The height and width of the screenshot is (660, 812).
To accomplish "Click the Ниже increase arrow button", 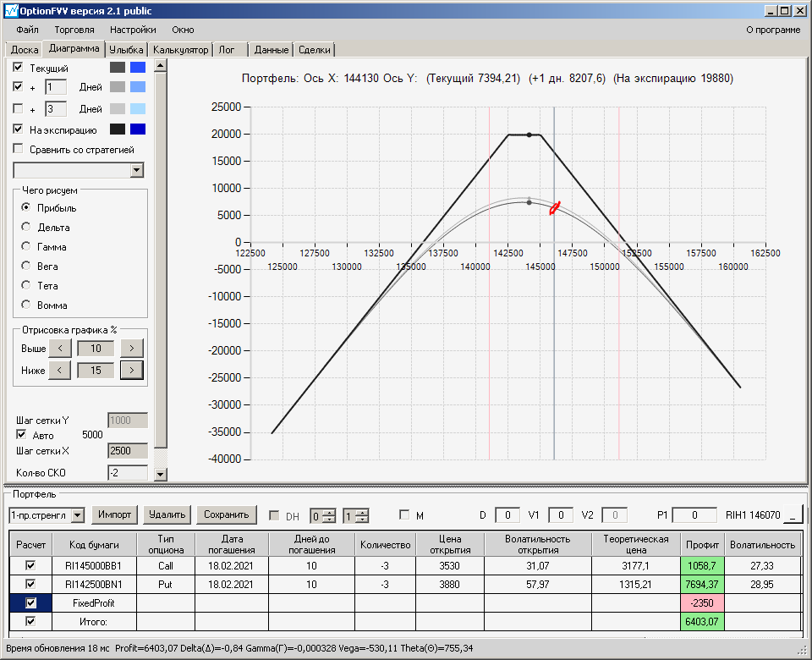I will pyautogui.click(x=131, y=370).
